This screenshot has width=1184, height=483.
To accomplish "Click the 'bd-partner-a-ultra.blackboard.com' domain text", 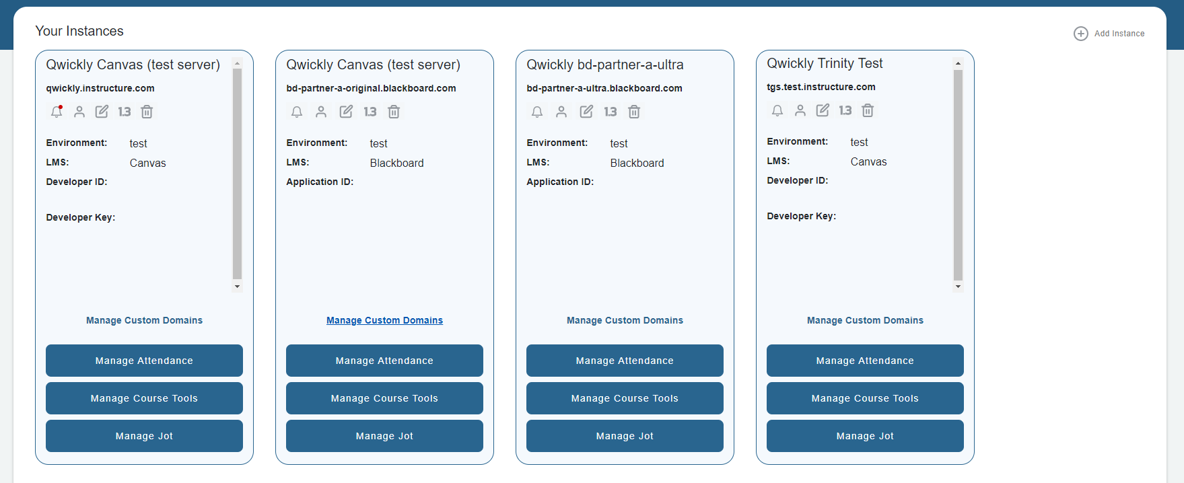I will 604,88.
